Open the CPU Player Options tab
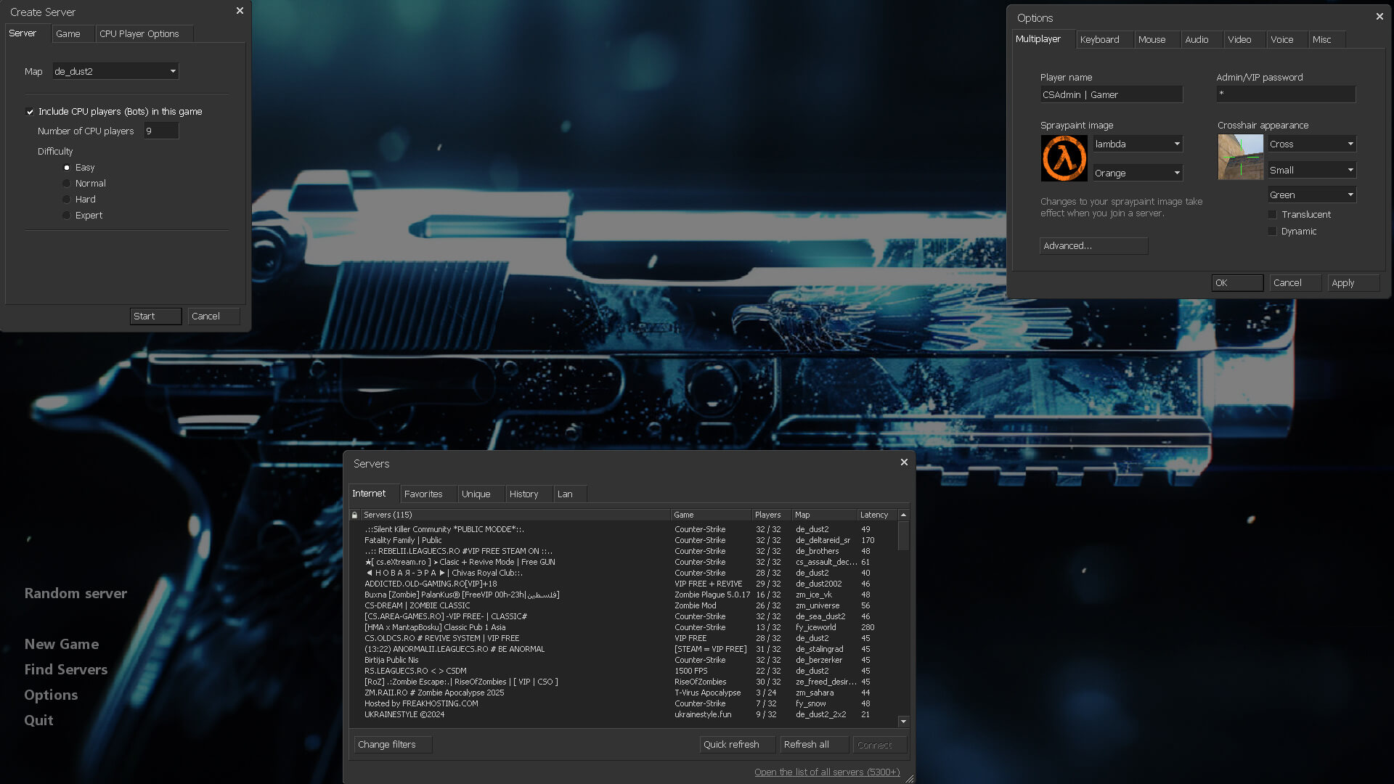The height and width of the screenshot is (784, 1394). coord(144,33)
